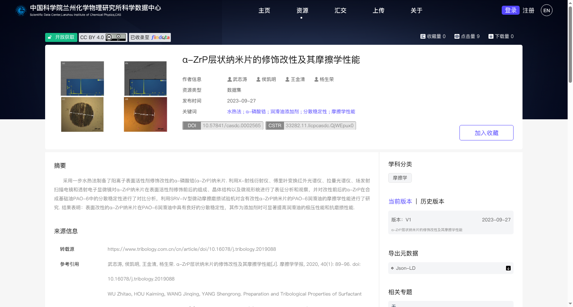Switch to 当前版本 tab
This screenshot has width=573, height=307.
coord(400,202)
